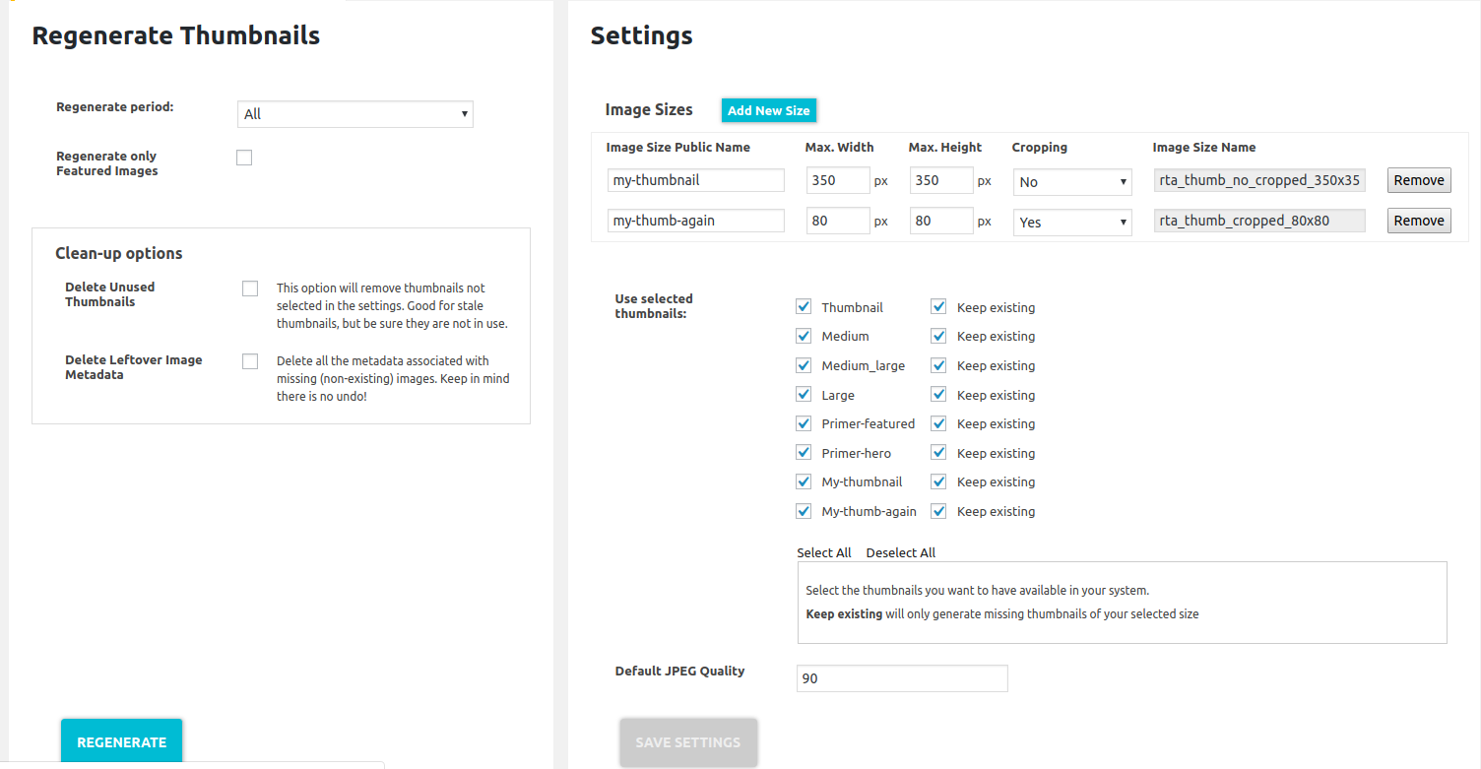1481x769 pixels.
Task: Click the my-thumbnail public name field
Action: tap(695, 180)
